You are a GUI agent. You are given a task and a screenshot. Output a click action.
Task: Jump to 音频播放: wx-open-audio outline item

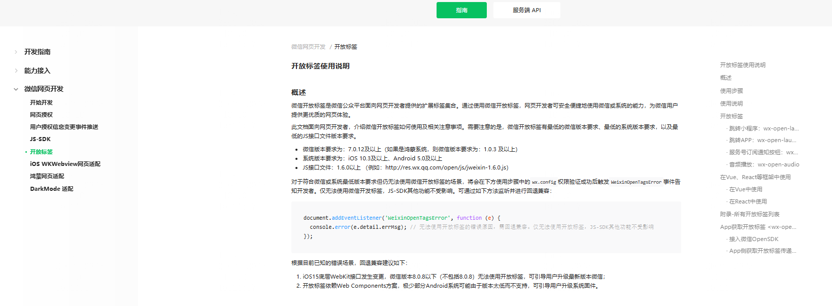coord(764,164)
